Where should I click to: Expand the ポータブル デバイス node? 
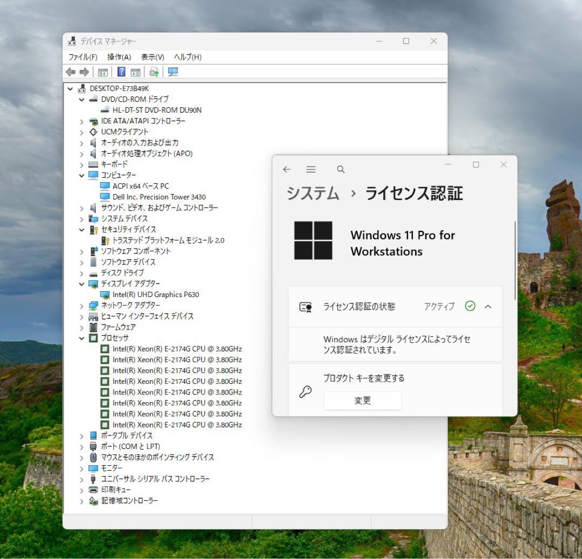point(82,436)
